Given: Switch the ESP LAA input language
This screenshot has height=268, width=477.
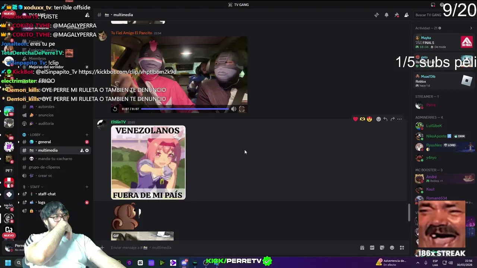Looking at the screenshot, I should (x=435, y=263).
